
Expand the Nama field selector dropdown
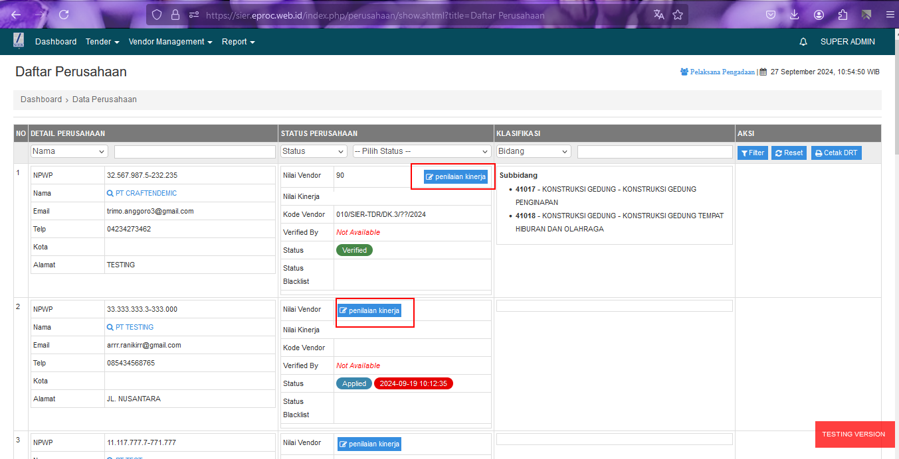click(69, 152)
